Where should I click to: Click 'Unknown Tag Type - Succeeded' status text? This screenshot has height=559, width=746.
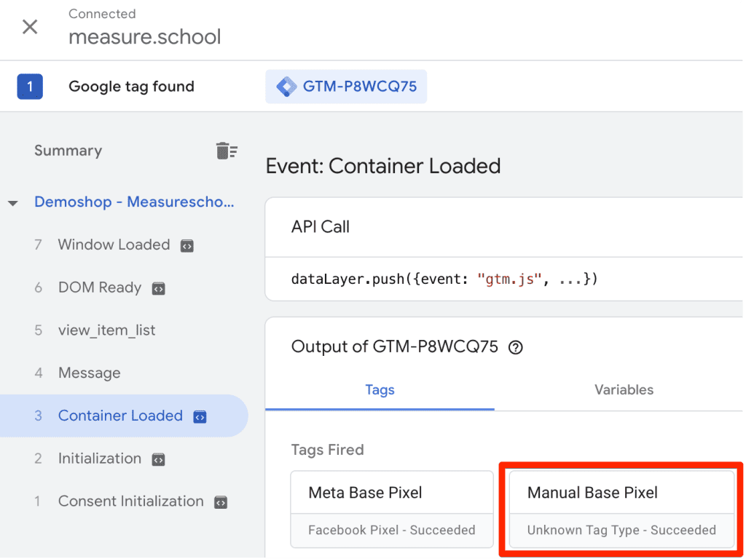[x=621, y=530]
